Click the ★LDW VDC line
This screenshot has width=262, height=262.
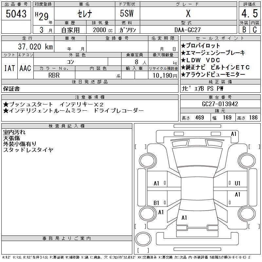[200, 60]
